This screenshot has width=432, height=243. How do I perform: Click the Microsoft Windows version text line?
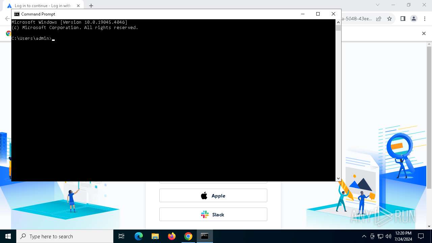[70, 22]
